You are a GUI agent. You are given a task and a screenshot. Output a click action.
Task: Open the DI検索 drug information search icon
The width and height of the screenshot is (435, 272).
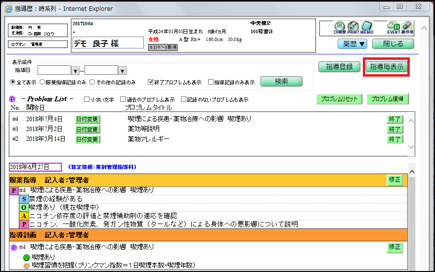340,27
